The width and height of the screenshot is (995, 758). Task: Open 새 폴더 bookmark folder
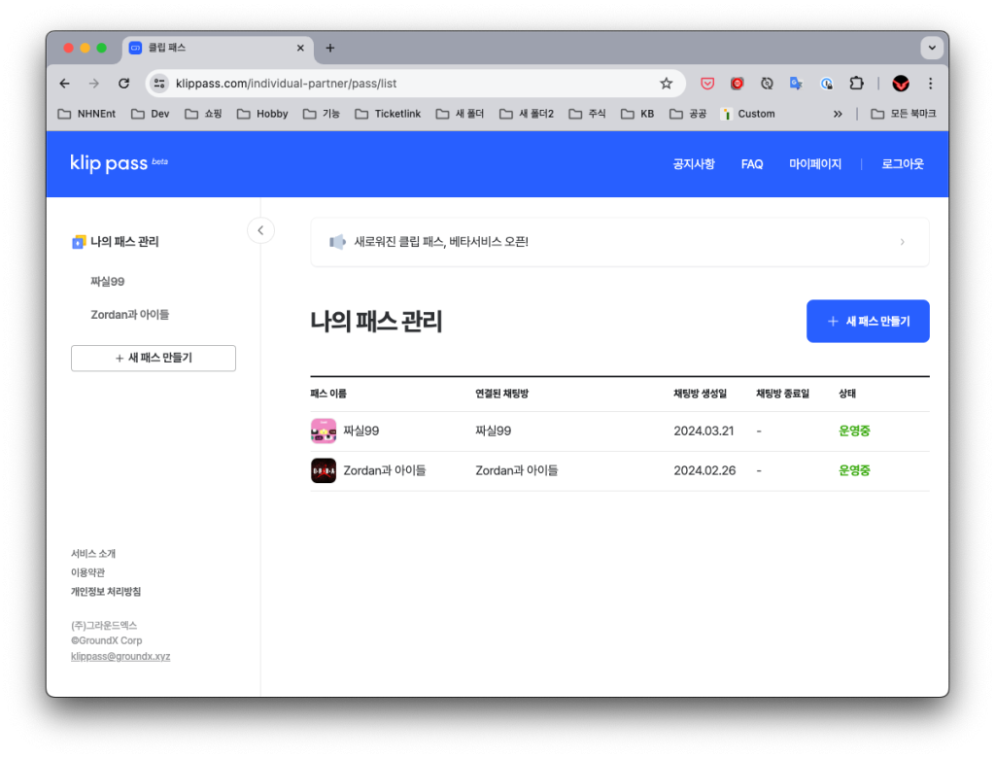pos(460,114)
